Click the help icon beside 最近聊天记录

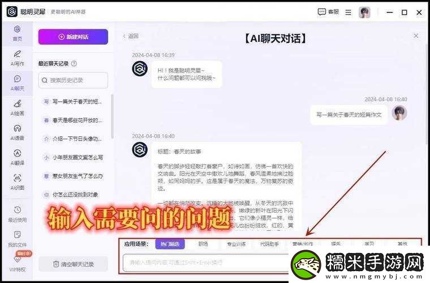(x=74, y=63)
